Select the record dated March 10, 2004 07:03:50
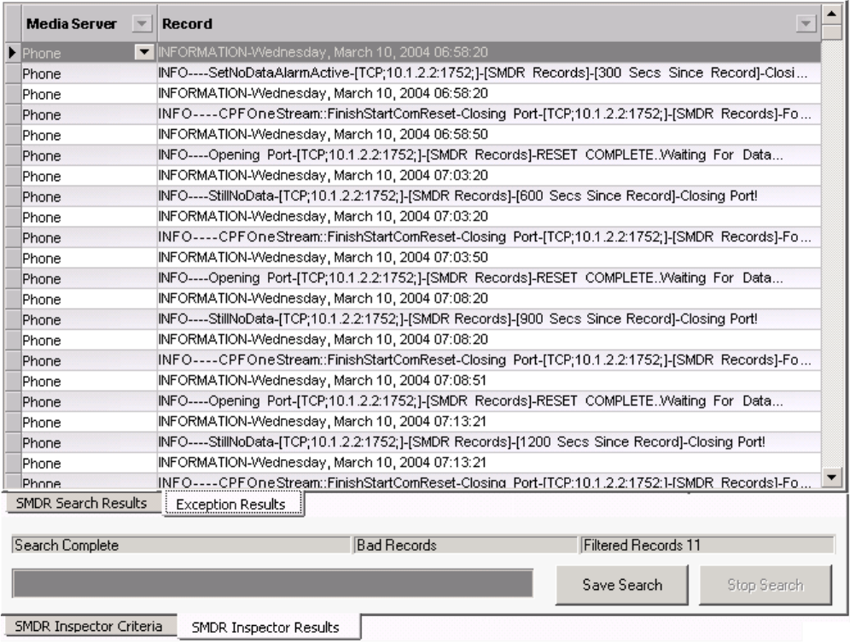The height and width of the screenshot is (643, 850). 489,258
